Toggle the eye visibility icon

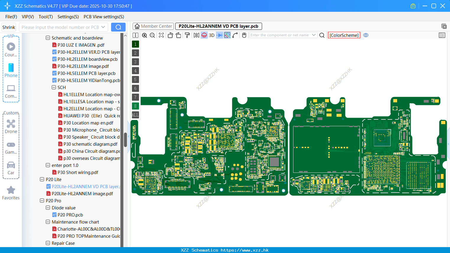366,35
